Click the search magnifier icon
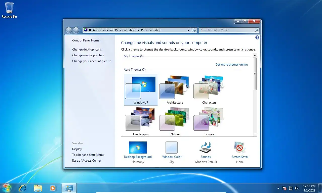This screenshot has width=322, height=193. tap(256, 30)
